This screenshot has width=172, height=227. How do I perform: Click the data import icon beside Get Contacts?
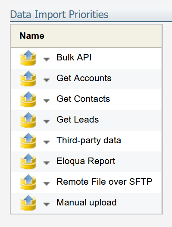coord(28,99)
